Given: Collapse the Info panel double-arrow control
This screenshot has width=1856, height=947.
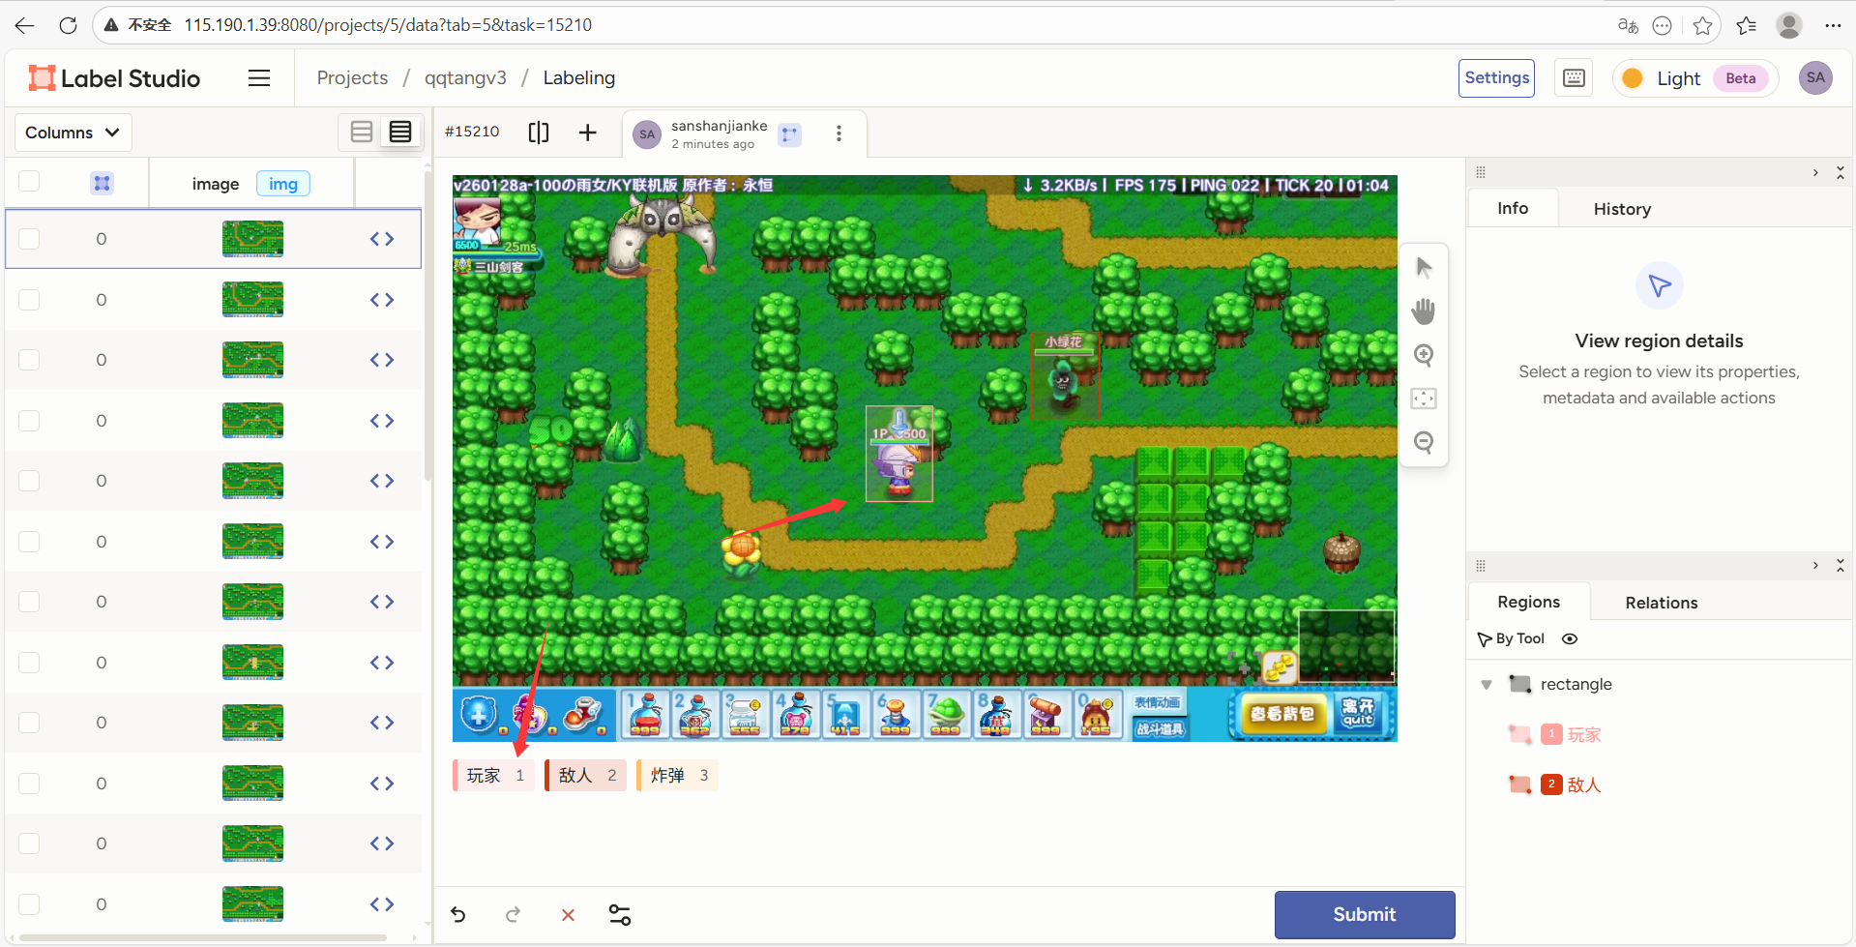Looking at the screenshot, I should click(x=1840, y=172).
